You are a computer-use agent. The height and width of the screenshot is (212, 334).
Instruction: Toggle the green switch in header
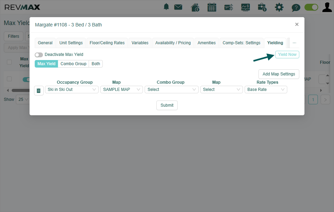point(311,7)
